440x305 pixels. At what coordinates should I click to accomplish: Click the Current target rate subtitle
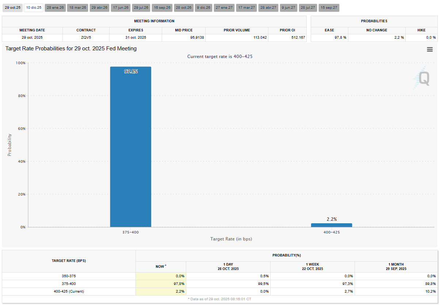(x=220, y=57)
